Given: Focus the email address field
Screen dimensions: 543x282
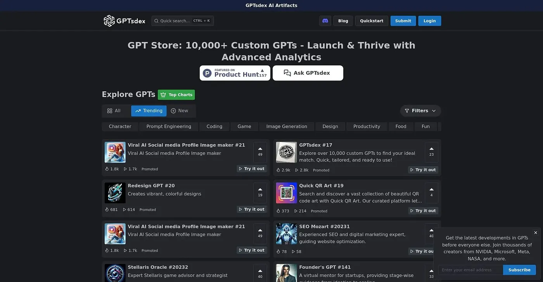Looking at the screenshot, I should [470, 270].
